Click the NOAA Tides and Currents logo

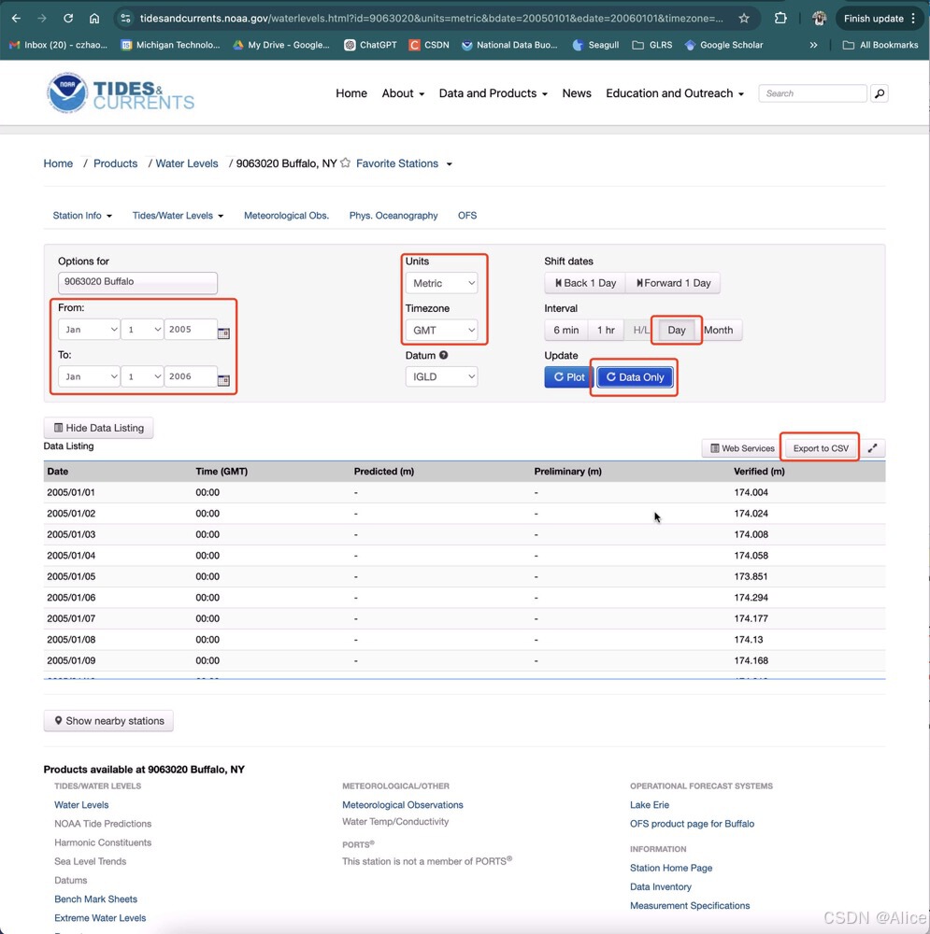point(120,92)
